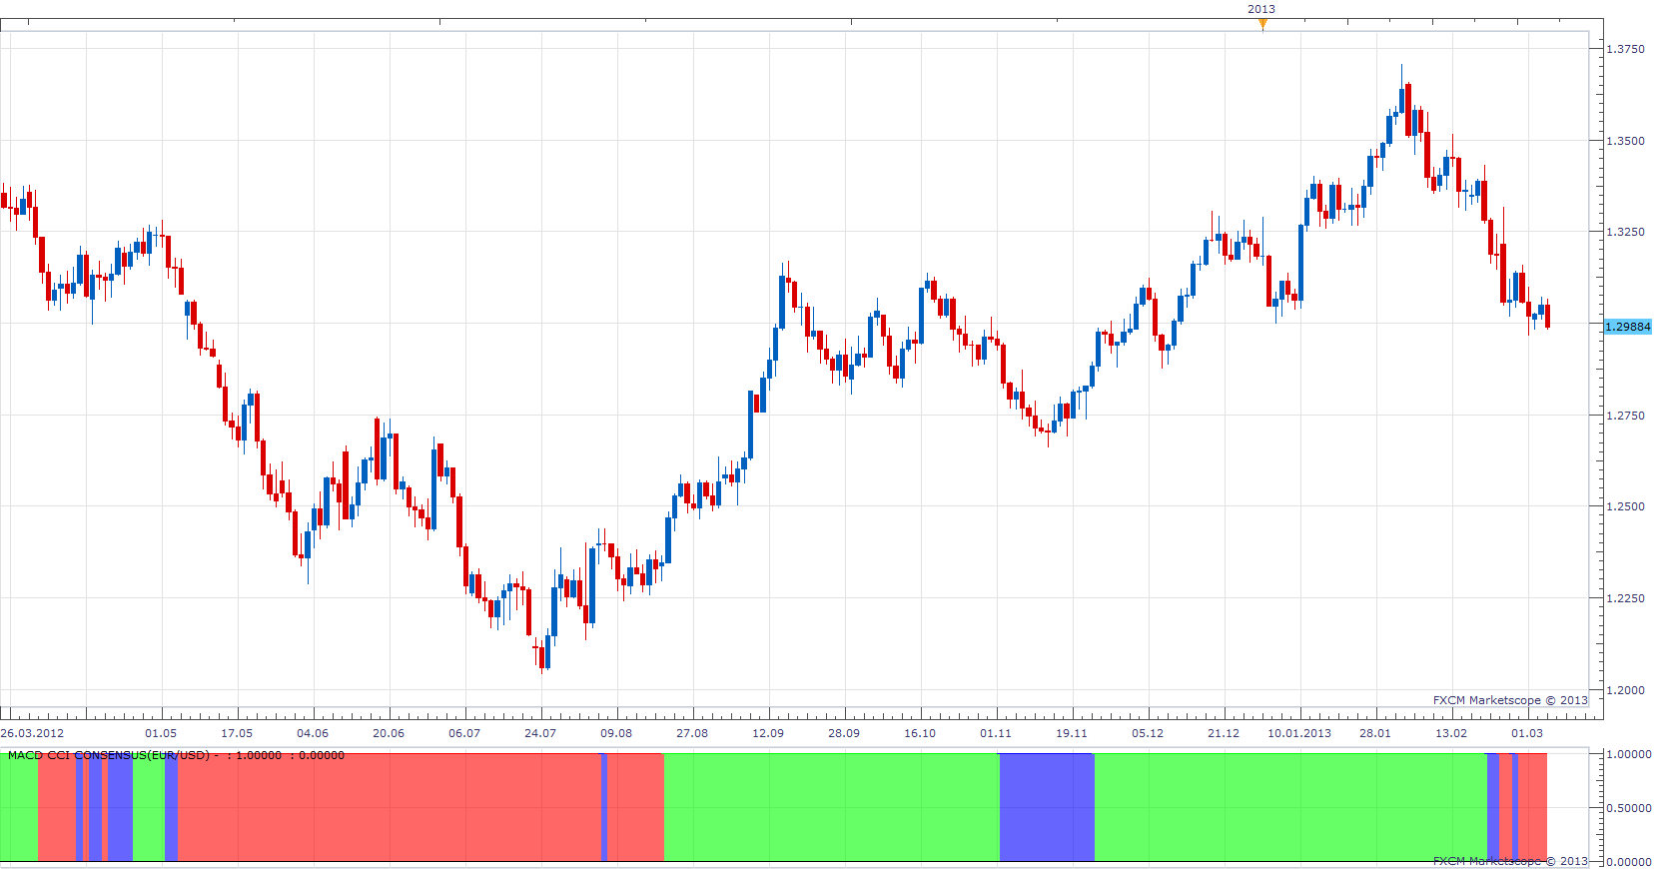The image size is (1661, 869).
Task: Click the orange 2013 year marker triangle
Action: click(x=1262, y=24)
